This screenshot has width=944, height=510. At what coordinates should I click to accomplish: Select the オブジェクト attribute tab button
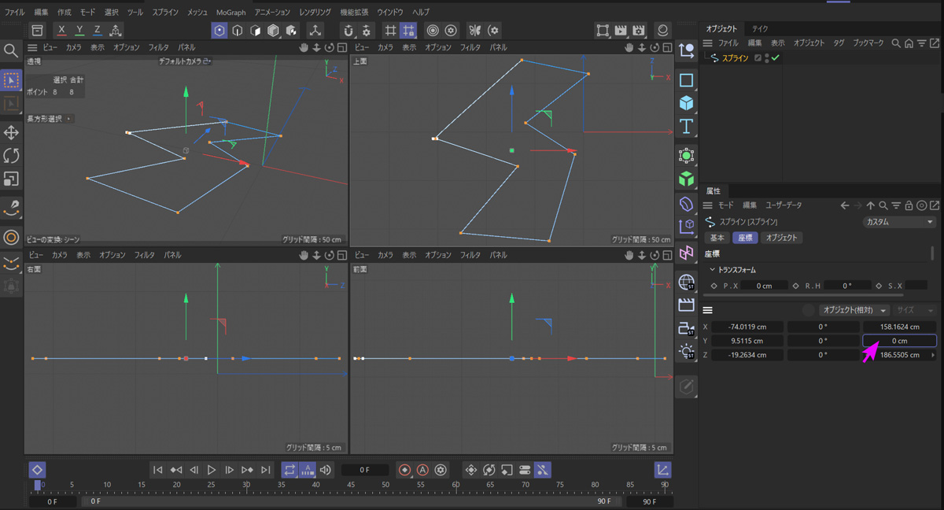781,238
